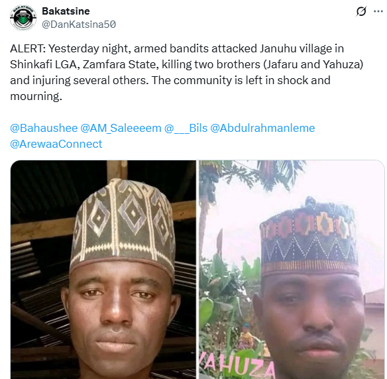Open the @Bahaushee mention
The image size is (387, 379).
(44, 128)
